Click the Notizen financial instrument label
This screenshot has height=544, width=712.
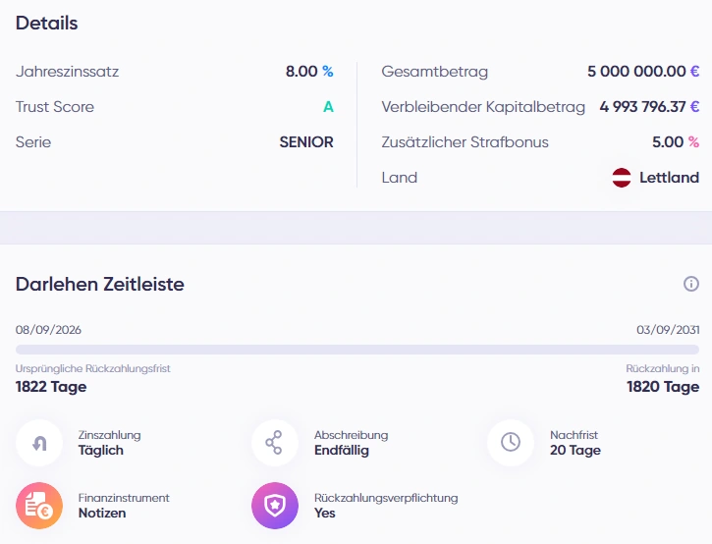tap(102, 514)
